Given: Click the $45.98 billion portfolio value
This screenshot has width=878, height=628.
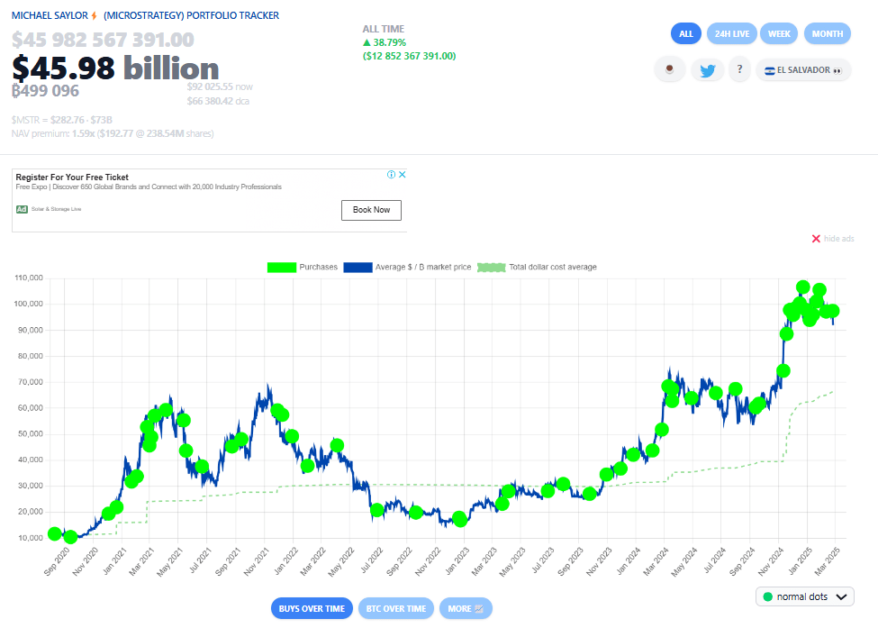Looking at the screenshot, I should coord(115,68).
